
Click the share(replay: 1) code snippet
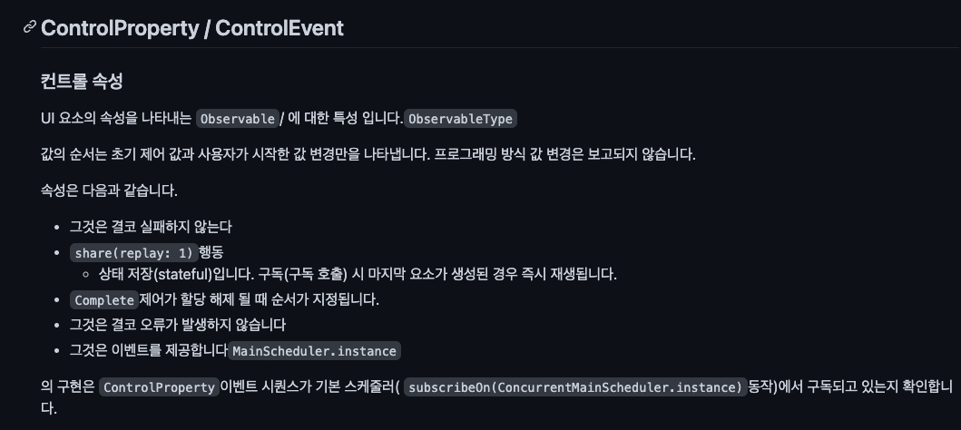133,252
